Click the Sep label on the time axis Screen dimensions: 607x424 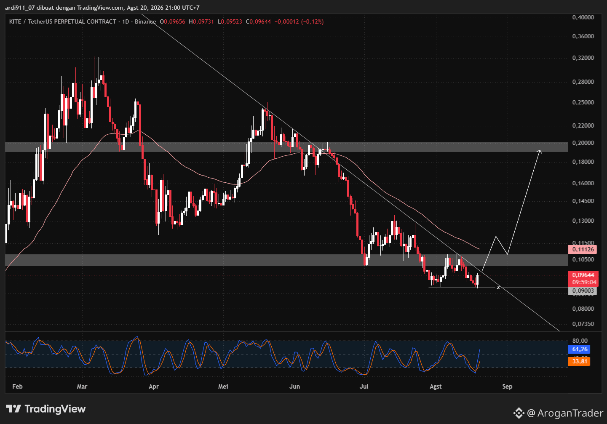pyautogui.click(x=507, y=386)
